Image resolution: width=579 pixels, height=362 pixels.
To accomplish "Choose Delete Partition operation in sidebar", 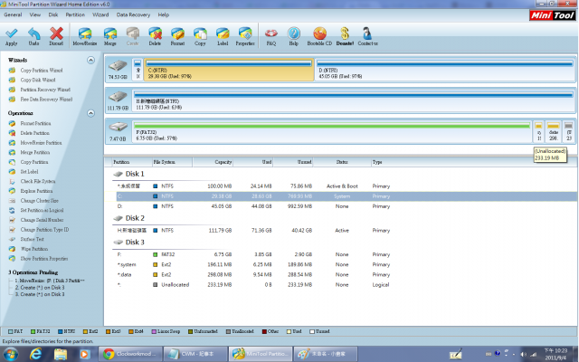I will (x=34, y=133).
